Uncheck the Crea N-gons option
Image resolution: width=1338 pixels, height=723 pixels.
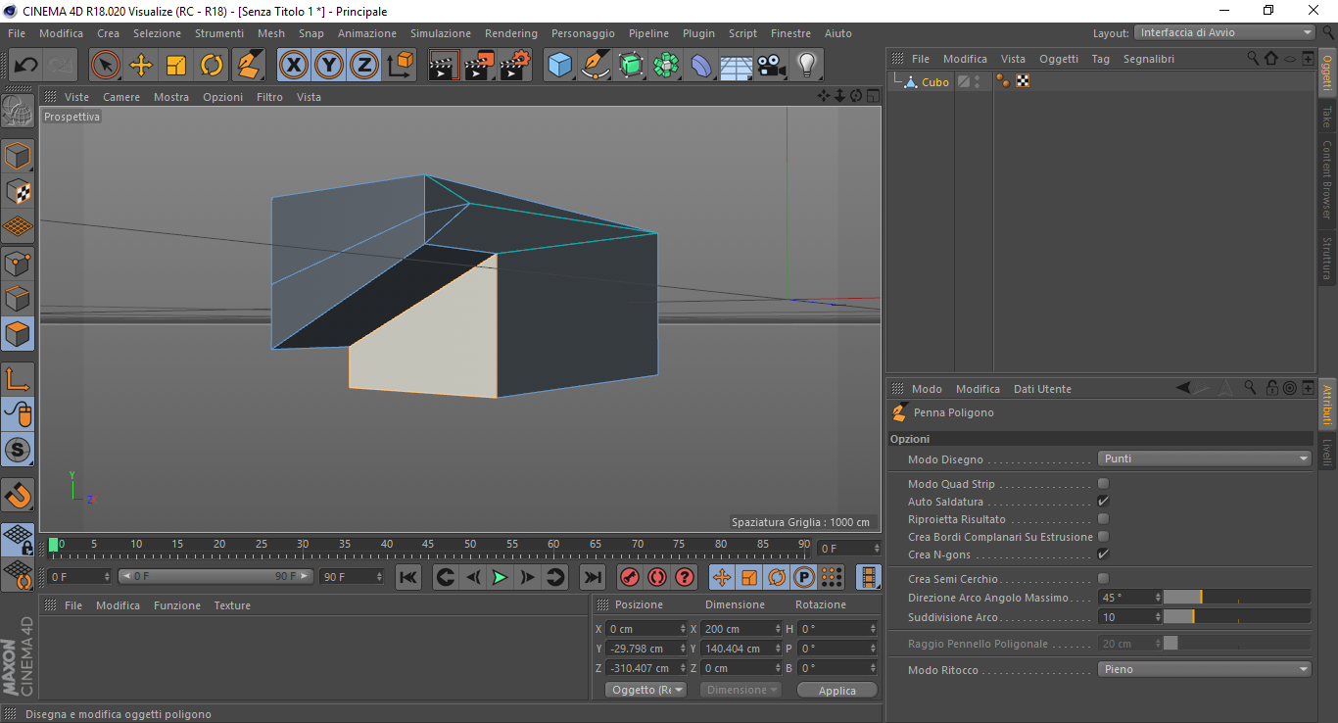coord(1104,554)
